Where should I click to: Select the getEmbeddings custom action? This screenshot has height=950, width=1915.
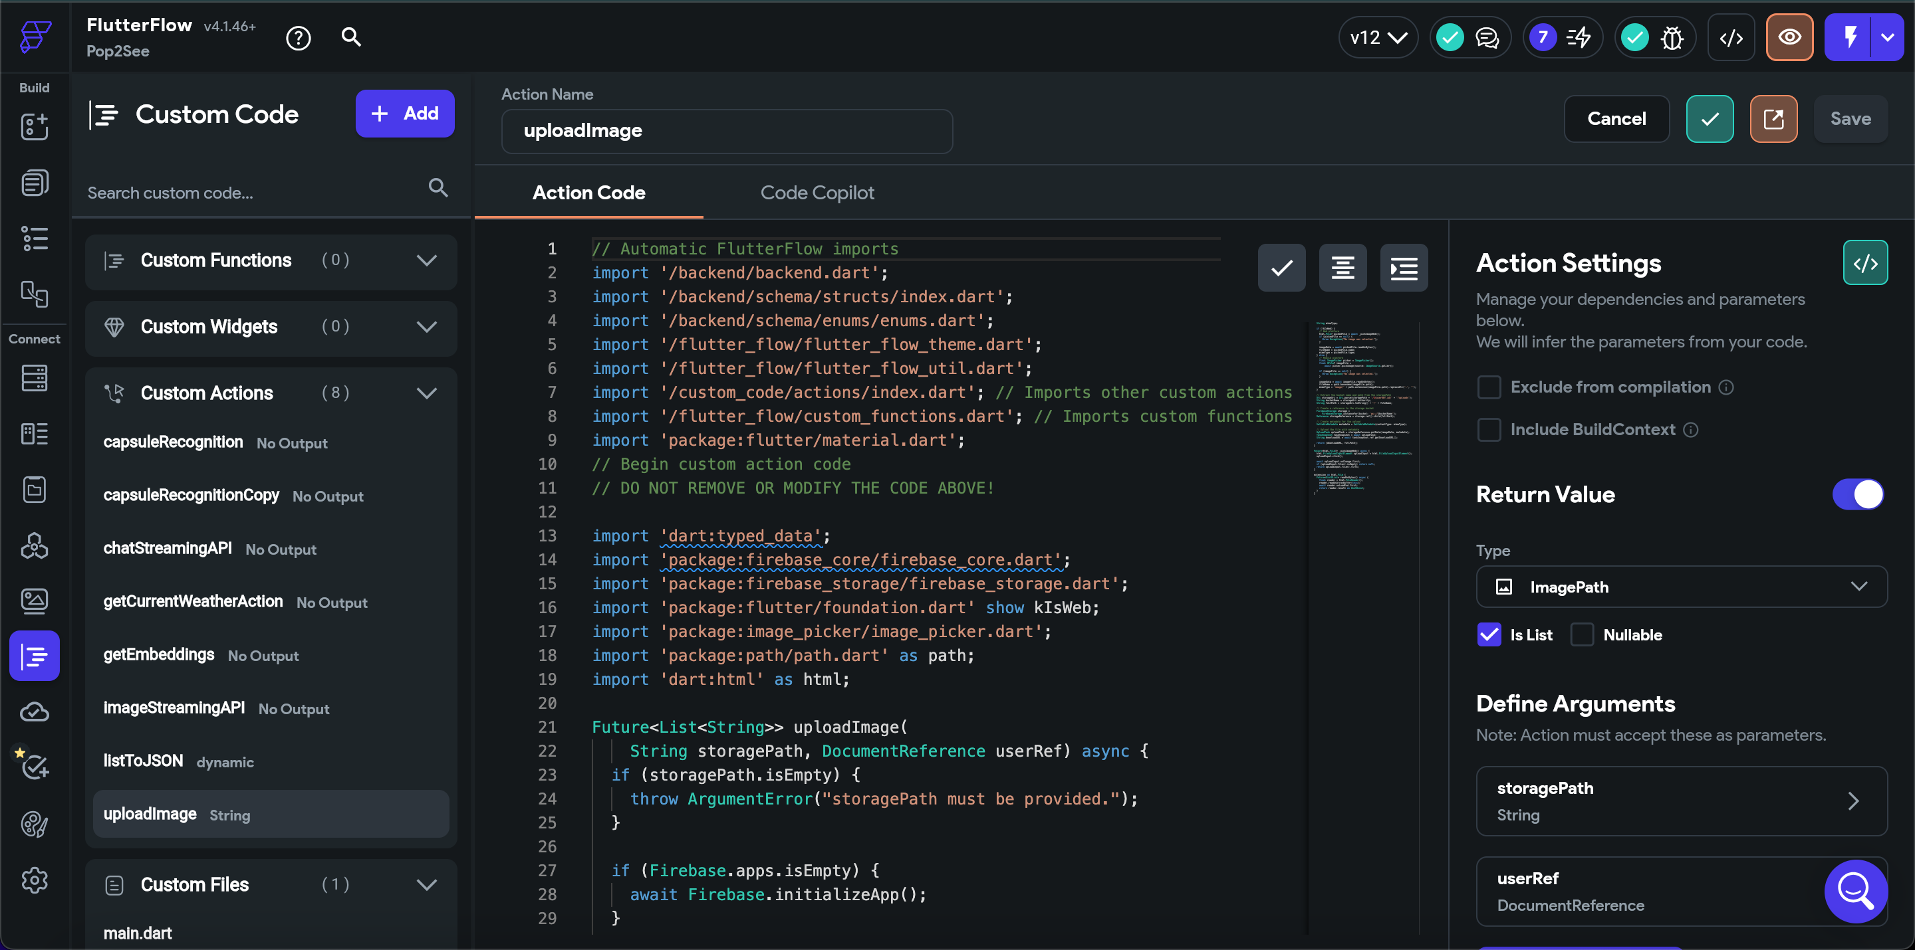click(x=159, y=654)
